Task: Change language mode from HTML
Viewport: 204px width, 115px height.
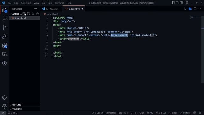Action: coord(150,113)
